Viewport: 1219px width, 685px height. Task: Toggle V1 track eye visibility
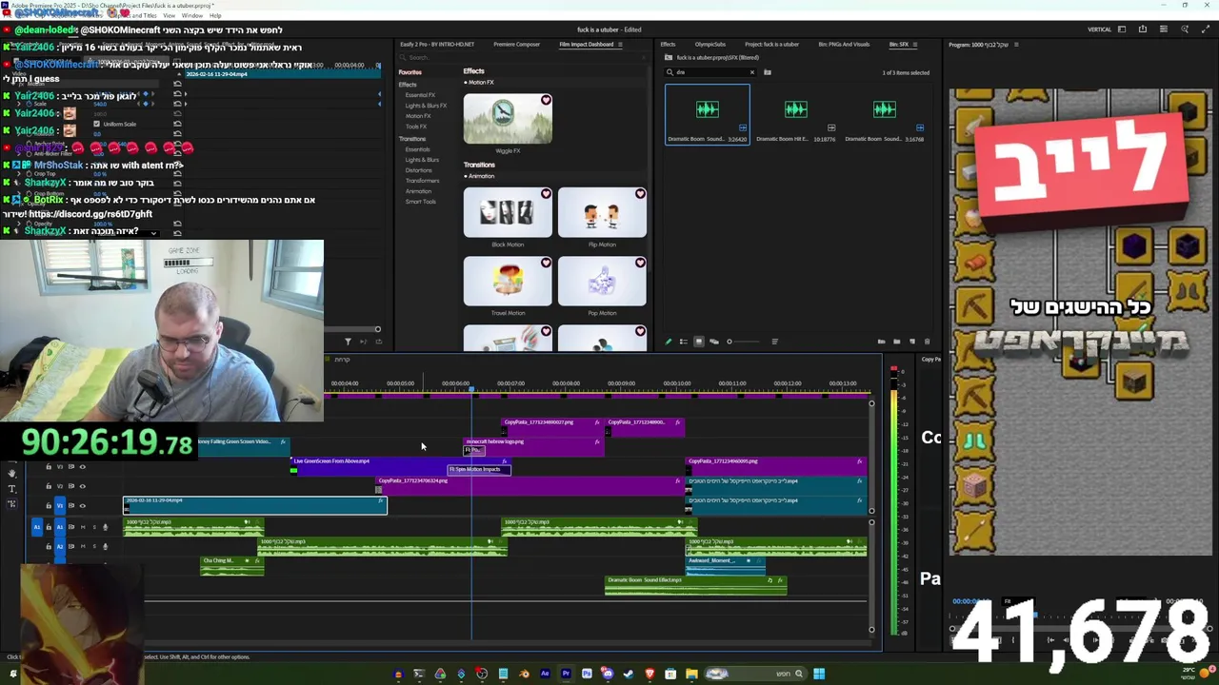click(x=82, y=506)
